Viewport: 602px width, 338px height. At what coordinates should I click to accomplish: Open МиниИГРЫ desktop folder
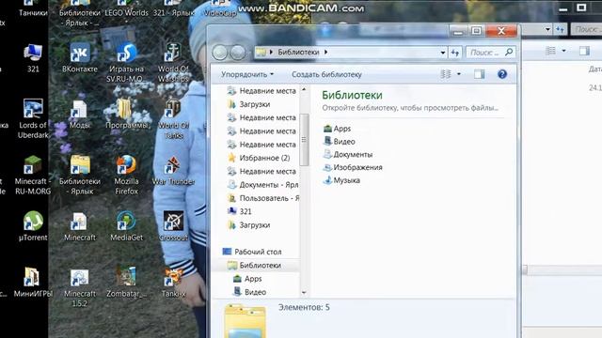pos(33,283)
